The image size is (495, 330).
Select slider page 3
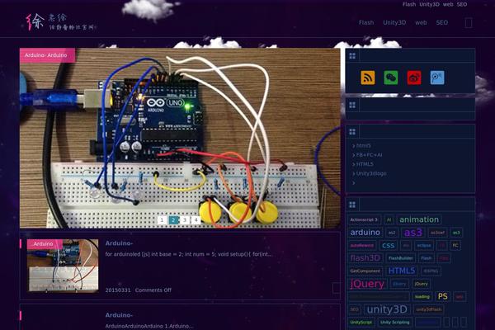click(x=186, y=220)
